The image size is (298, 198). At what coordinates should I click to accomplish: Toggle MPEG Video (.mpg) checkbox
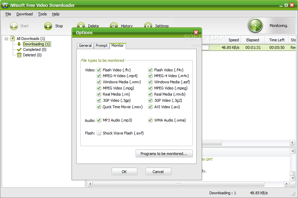pyautogui.click(x=99, y=88)
